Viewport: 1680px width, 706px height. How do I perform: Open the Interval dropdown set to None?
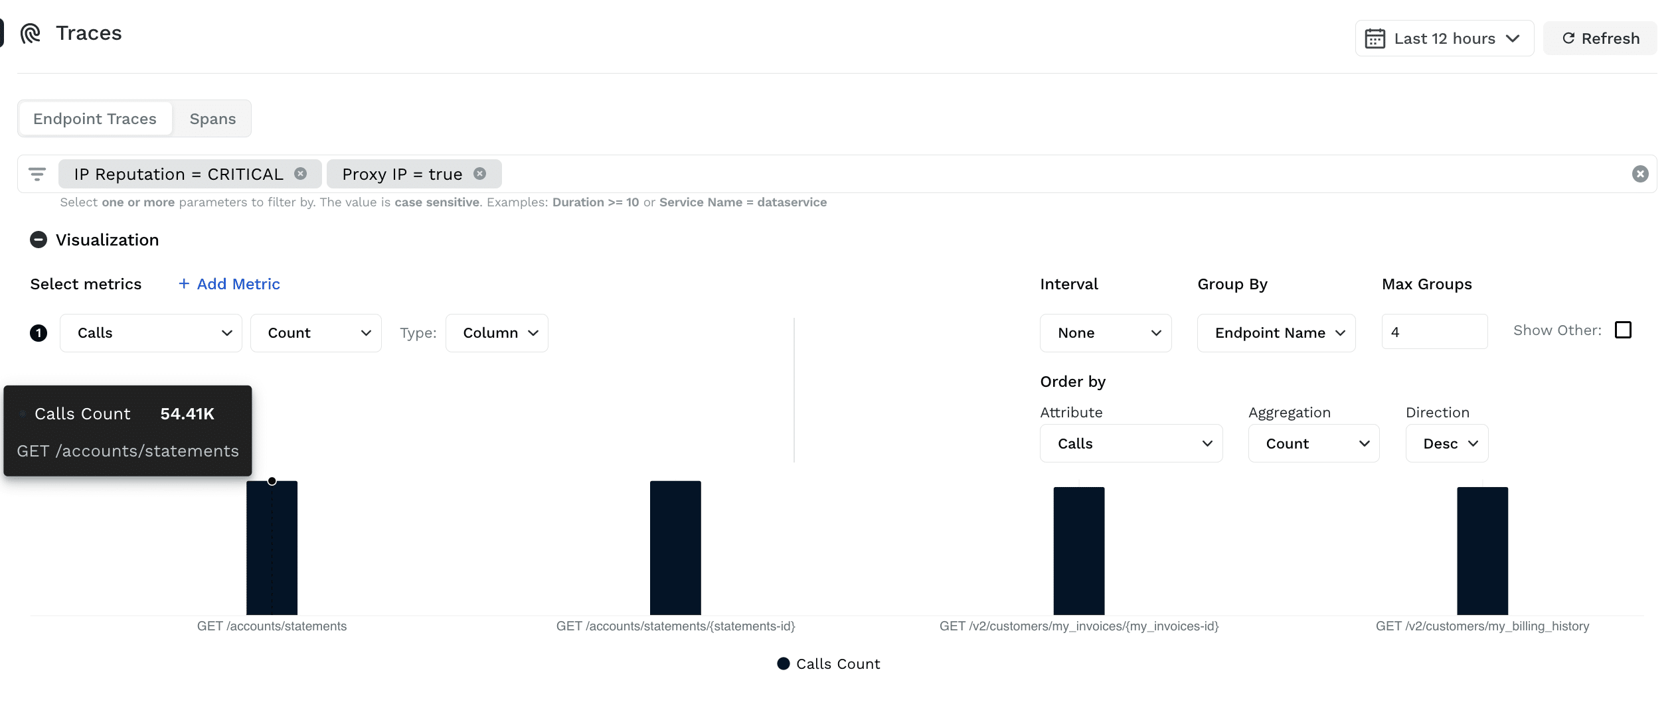(x=1105, y=333)
